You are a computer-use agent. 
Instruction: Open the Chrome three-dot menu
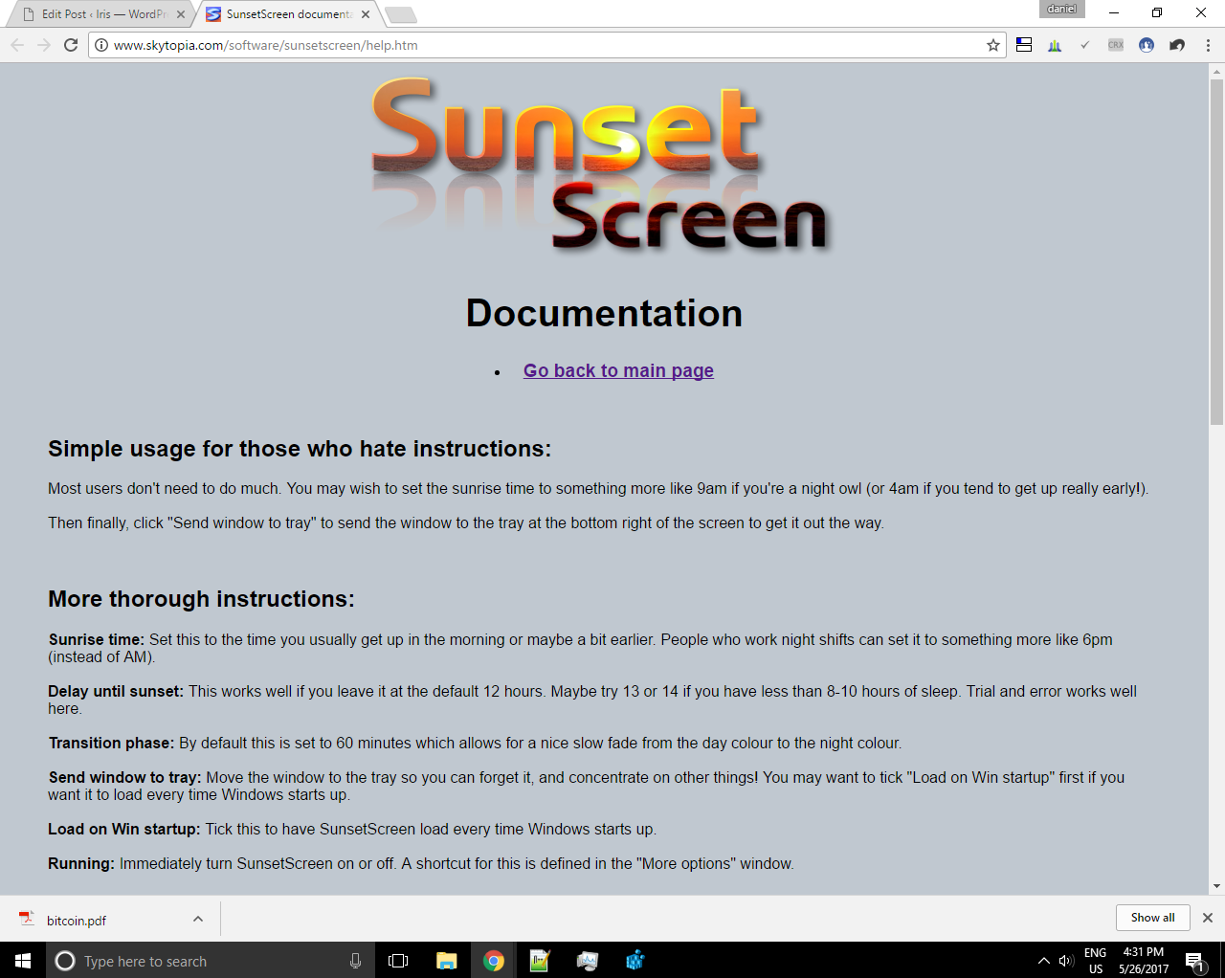click(1208, 45)
